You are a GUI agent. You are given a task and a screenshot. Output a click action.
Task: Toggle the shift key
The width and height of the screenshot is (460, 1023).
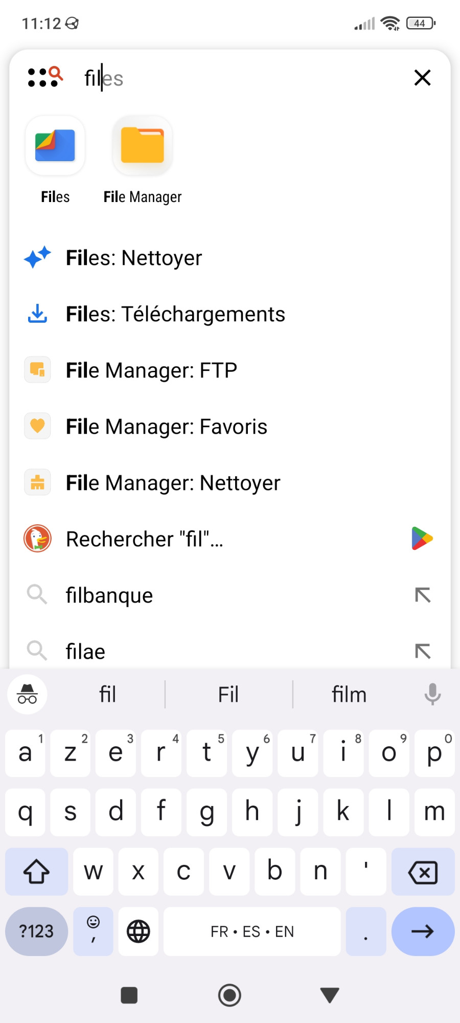pos(36,871)
